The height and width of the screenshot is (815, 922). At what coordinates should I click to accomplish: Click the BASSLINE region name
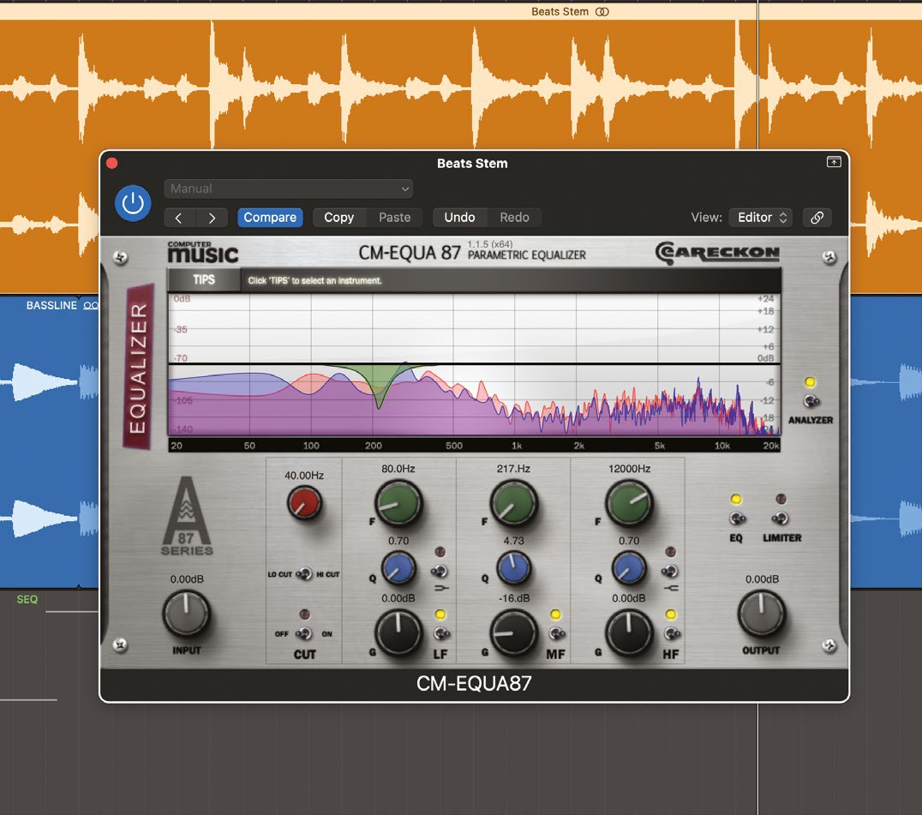[51, 305]
